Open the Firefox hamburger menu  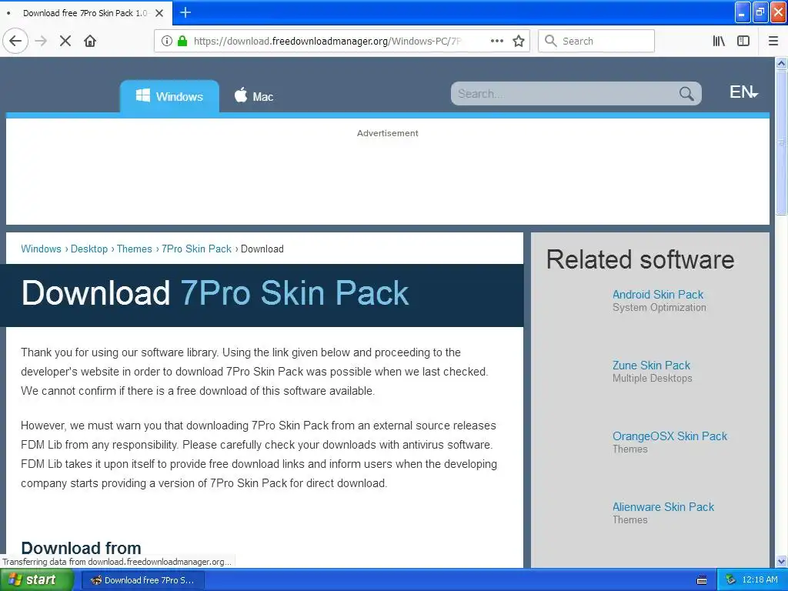(x=773, y=41)
